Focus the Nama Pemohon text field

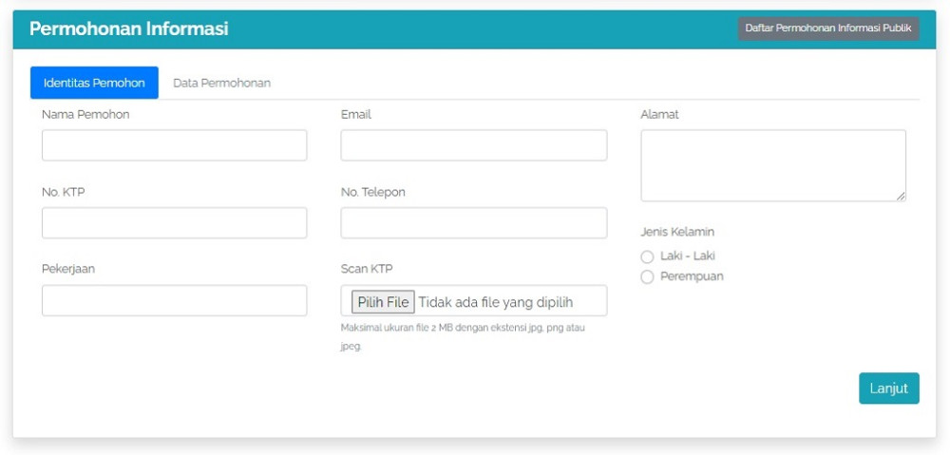pyautogui.click(x=174, y=145)
